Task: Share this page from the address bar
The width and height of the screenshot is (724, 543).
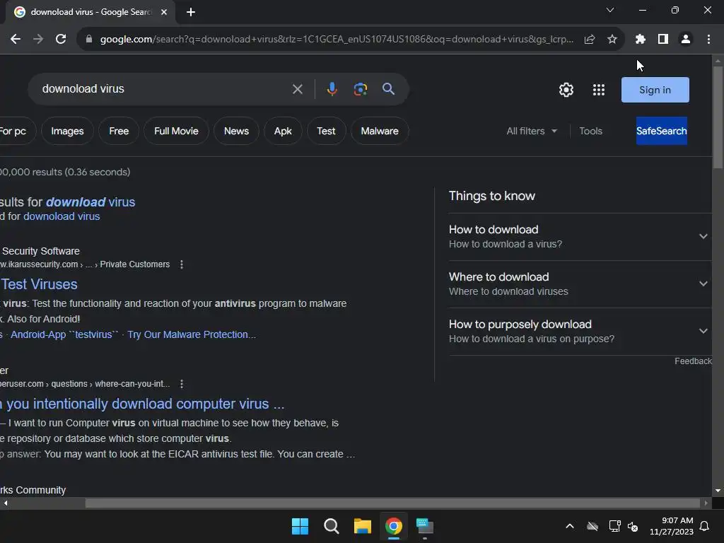Action: point(589,40)
